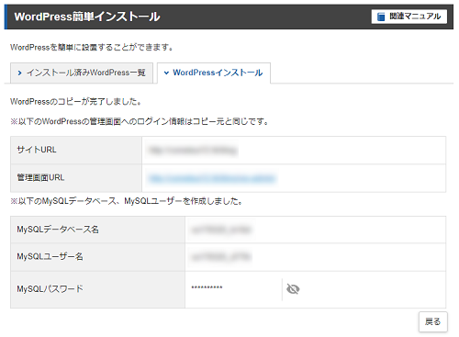Click the right chevron on インストール済みWordPress一覧 tab

point(19,73)
